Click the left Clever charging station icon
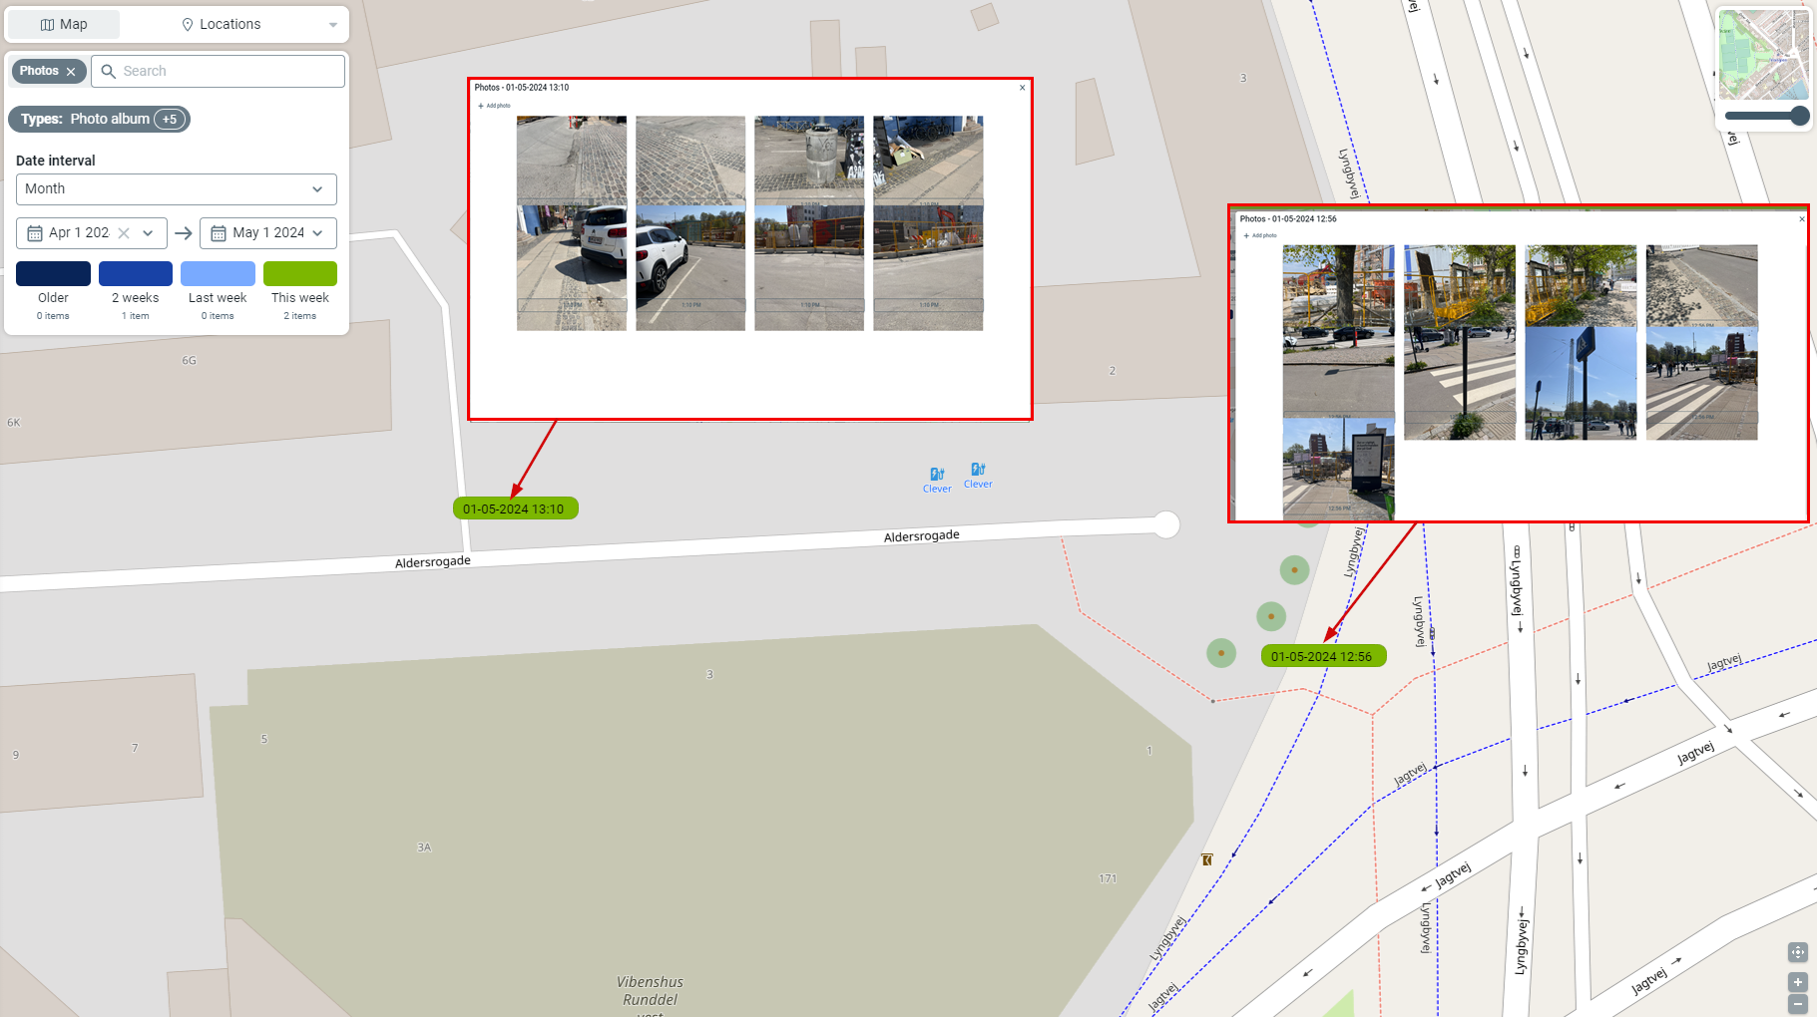This screenshot has width=1817, height=1017. [x=937, y=475]
